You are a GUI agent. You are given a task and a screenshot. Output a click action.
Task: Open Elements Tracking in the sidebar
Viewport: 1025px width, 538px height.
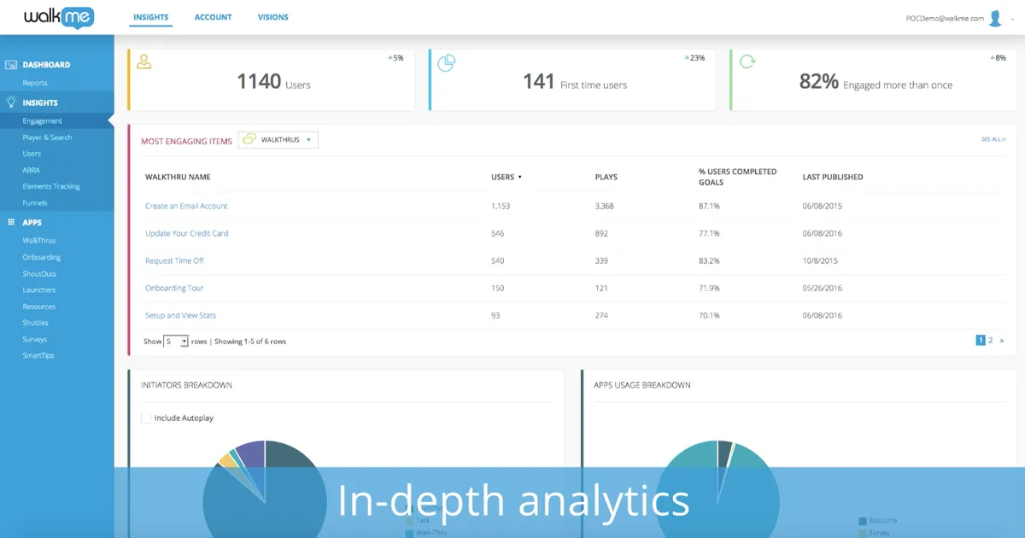pos(51,186)
